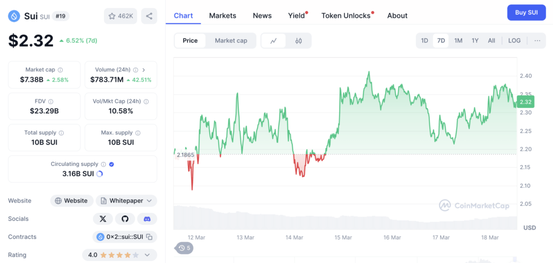
Task: Open FDV info icon
Action: (51, 101)
